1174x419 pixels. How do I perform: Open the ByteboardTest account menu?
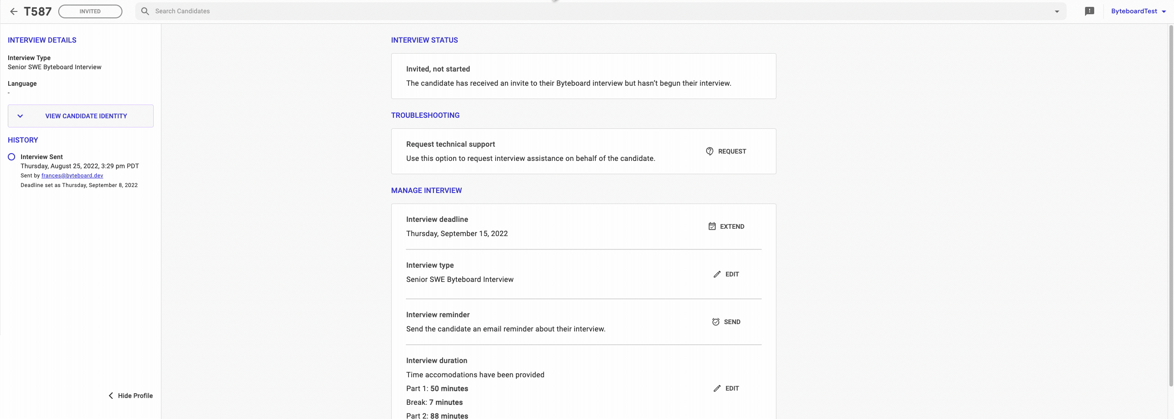(x=1138, y=11)
